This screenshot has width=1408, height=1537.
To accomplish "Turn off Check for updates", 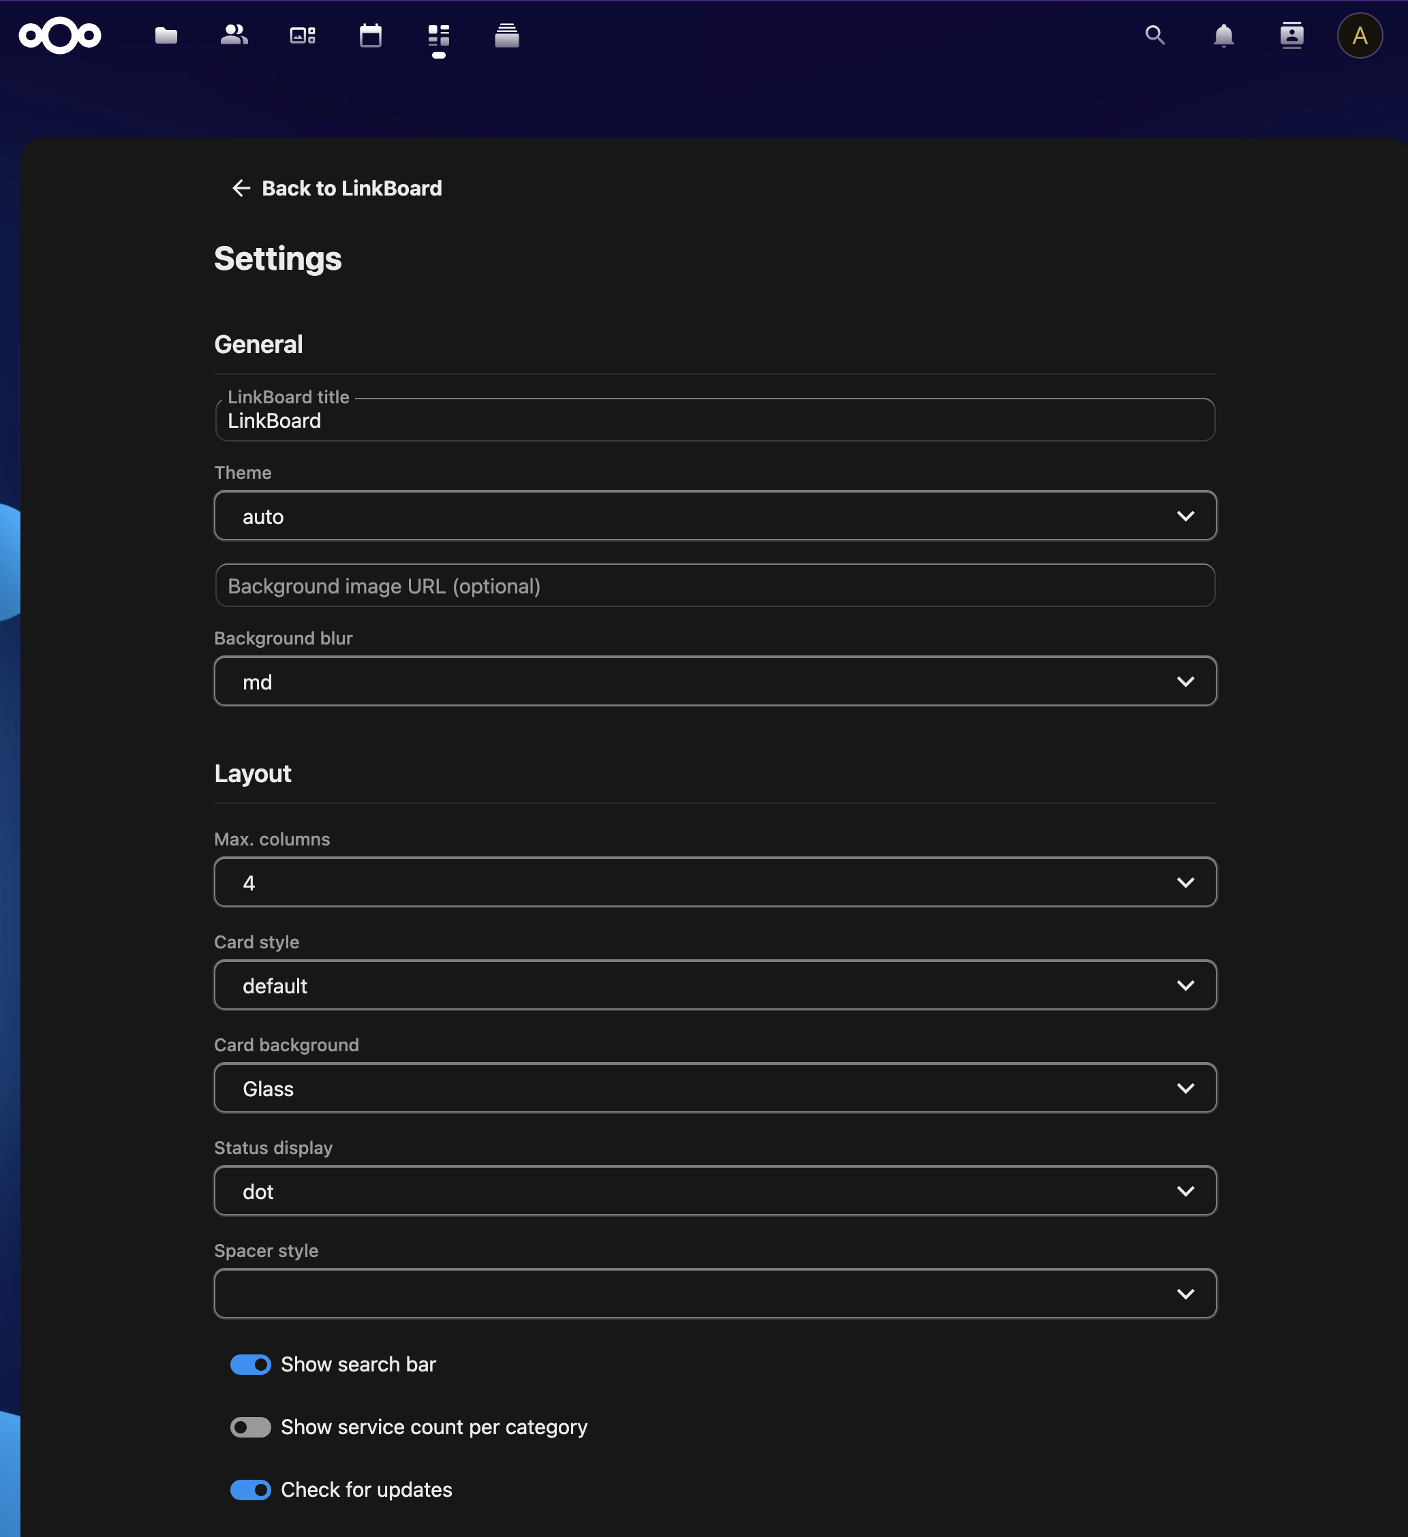I will tap(250, 1490).
